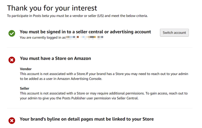Select the signed-in account requirement heading
This screenshot has height=128, width=202.
tap(85, 32)
